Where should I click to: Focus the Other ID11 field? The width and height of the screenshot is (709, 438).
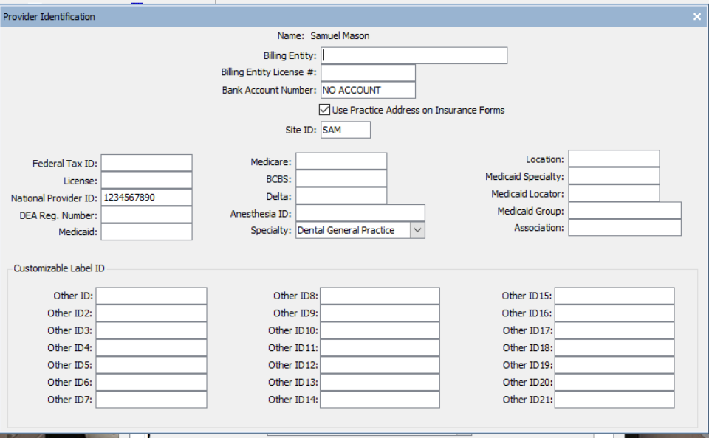[x=380, y=348]
